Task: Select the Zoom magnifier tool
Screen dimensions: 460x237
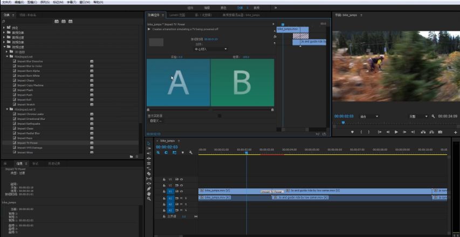Action: (x=149, y=199)
